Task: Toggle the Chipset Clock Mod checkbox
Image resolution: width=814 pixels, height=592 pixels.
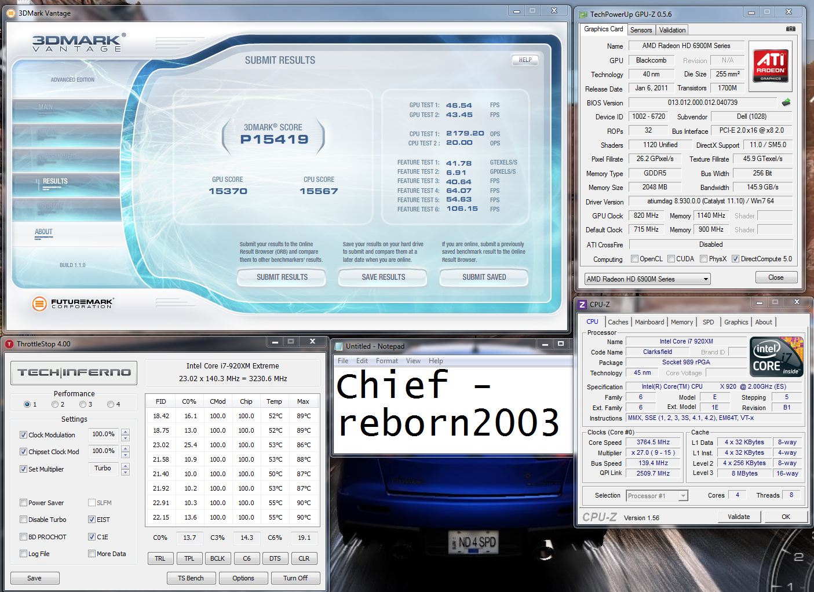Action: (x=23, y=451)
